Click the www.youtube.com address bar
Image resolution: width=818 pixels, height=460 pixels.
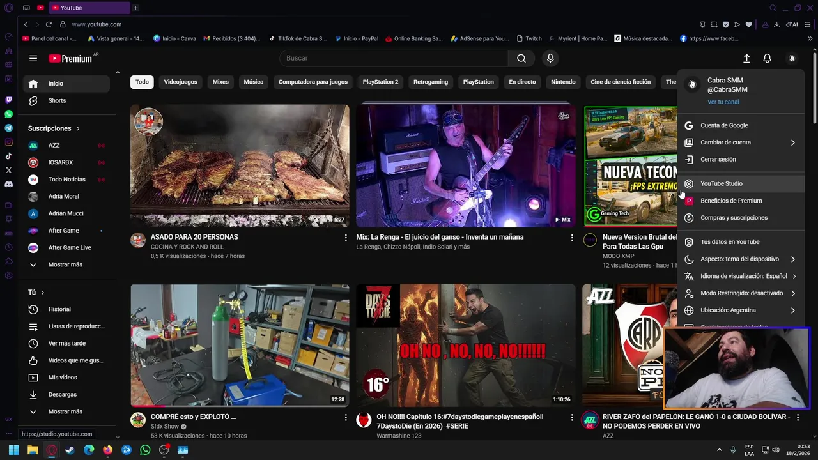[x=96, y=24]
